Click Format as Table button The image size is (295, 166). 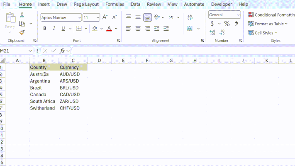[268, 24]
